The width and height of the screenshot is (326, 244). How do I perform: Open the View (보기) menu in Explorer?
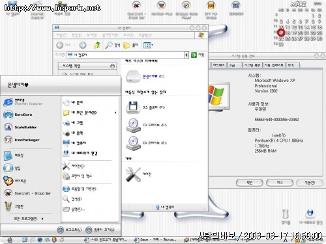(x=92, y=35)
